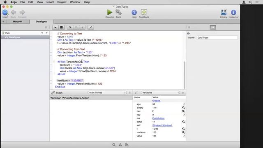The image size is (263, 148).
Task: Click the Edit Code pencil button
Action: coord(91,28)
